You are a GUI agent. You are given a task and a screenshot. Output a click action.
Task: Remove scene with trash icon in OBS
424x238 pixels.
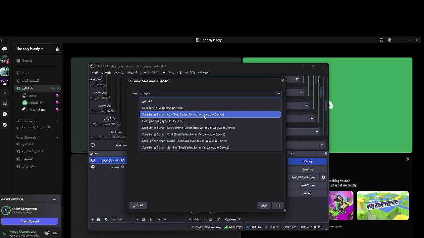tap(98, 219)
